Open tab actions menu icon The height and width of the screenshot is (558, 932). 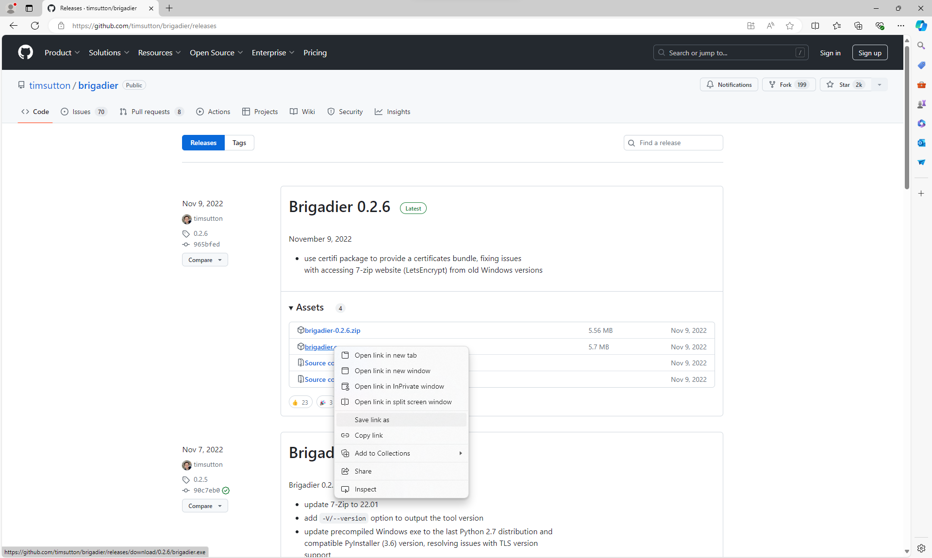click(29, 8)
